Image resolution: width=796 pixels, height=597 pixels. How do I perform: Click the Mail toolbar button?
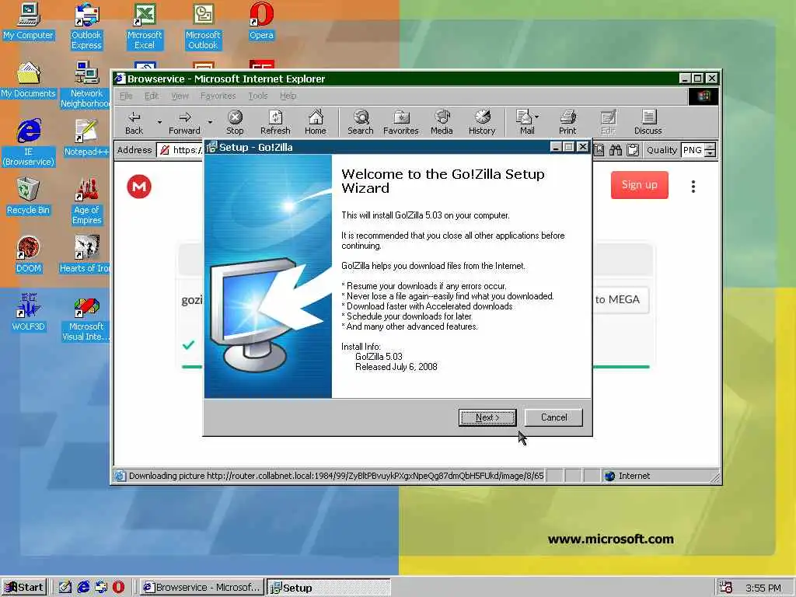click(525, 123)
